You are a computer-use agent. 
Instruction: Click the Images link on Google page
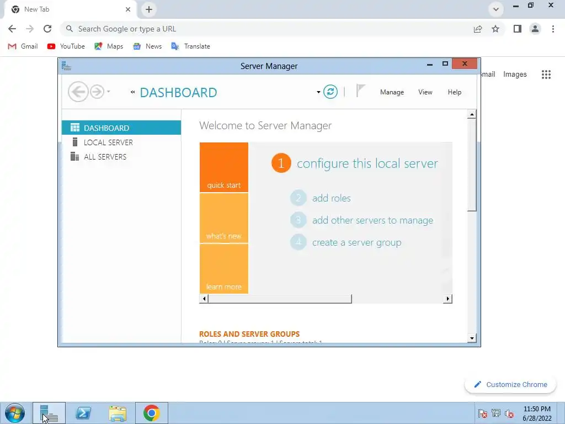pyautogui.click(x=515, y=75)
